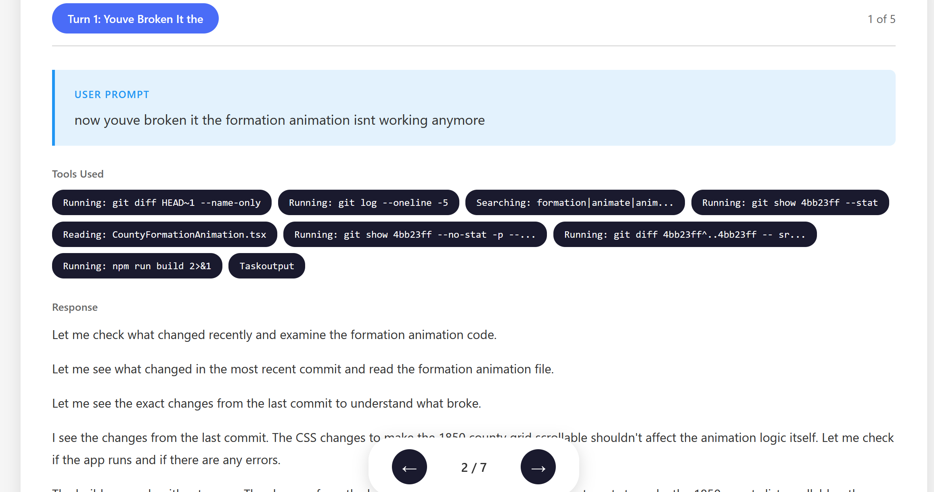Click the first response paragraph
The width and height of the screenshot is (934, 492).
click(274, 335)
